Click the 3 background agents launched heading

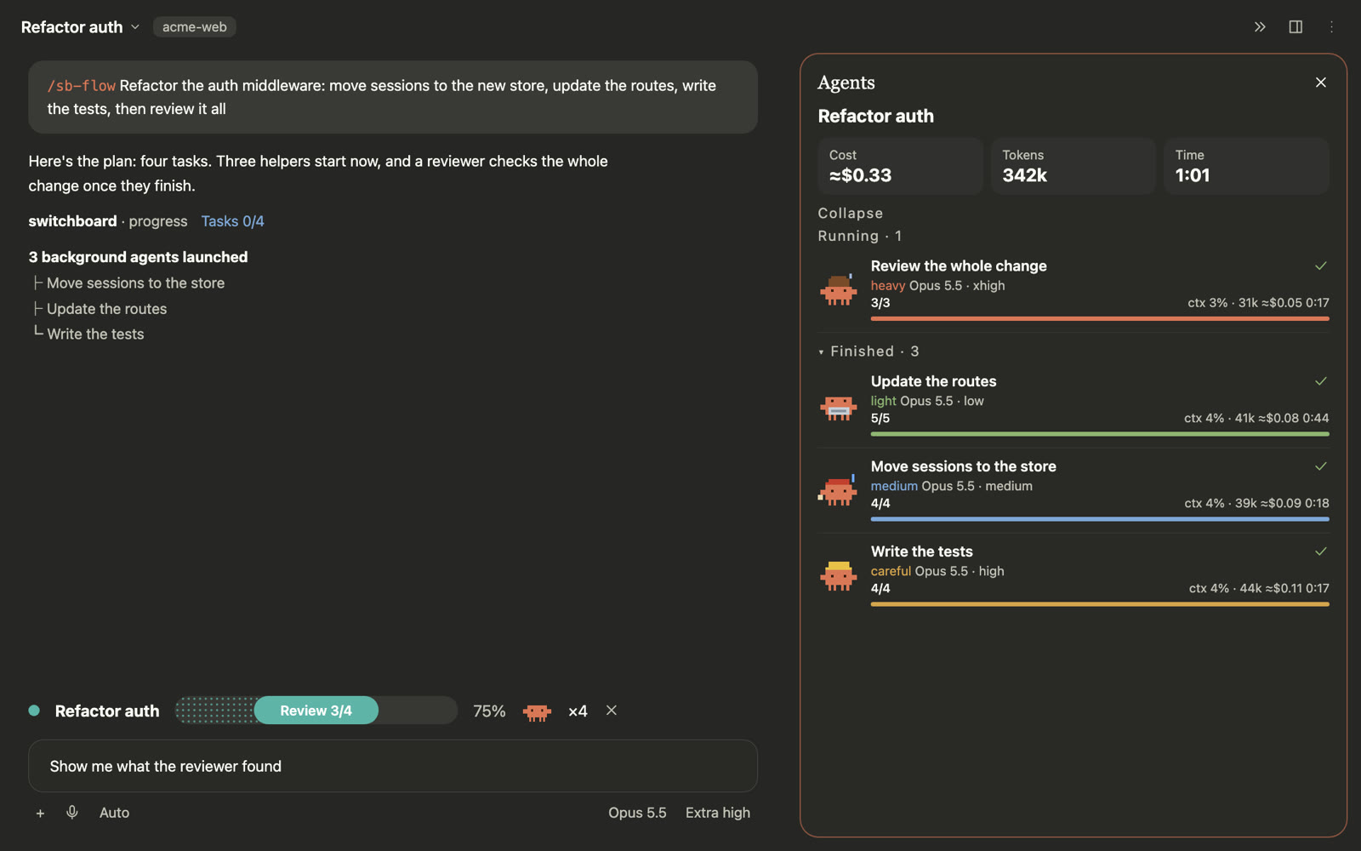(138, 257)
